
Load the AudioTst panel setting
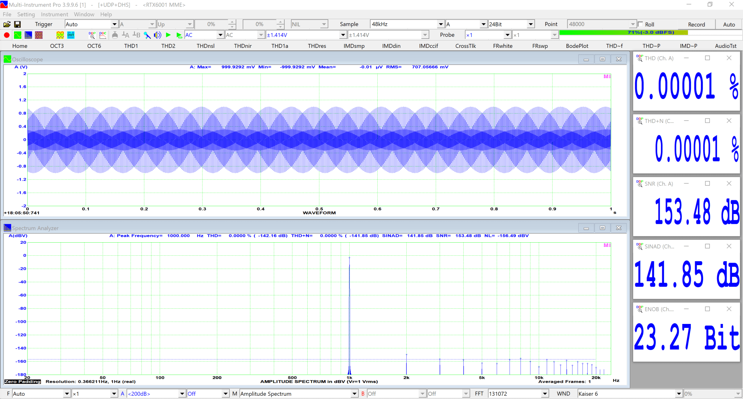(726, 46)
